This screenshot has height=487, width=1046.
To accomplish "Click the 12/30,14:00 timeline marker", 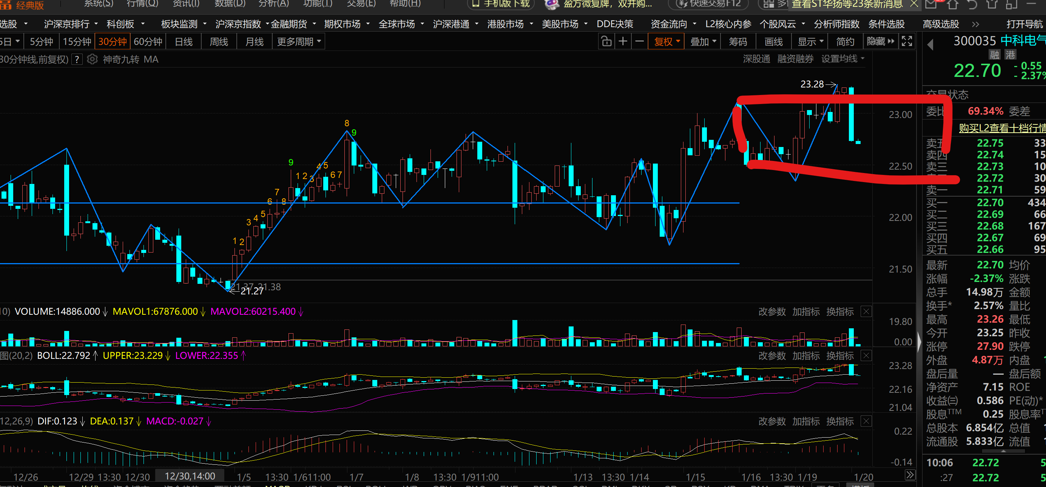I will [x=190, y=476].
